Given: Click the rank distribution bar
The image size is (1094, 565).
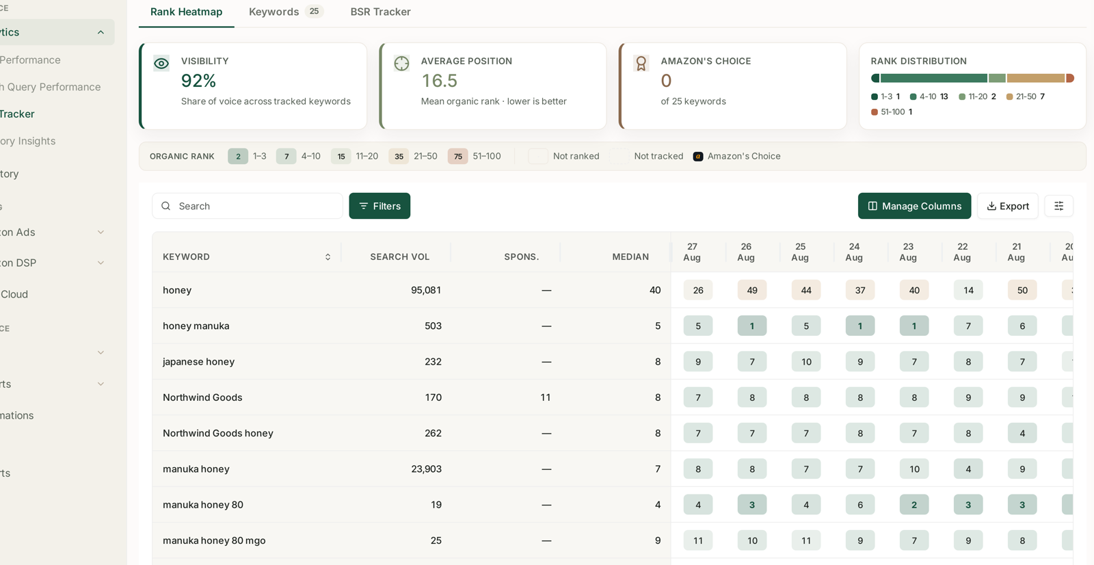Looking at the screenshot, I should click(972, 78).
